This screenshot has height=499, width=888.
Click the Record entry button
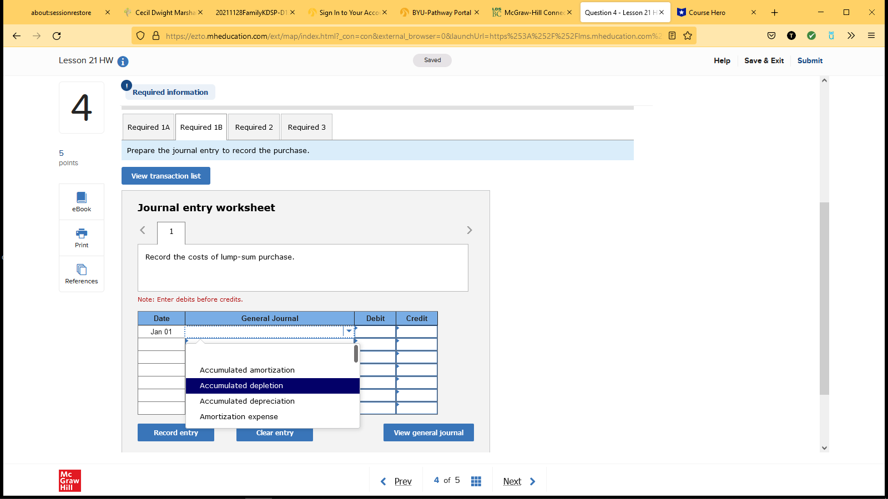click(176, 433)
